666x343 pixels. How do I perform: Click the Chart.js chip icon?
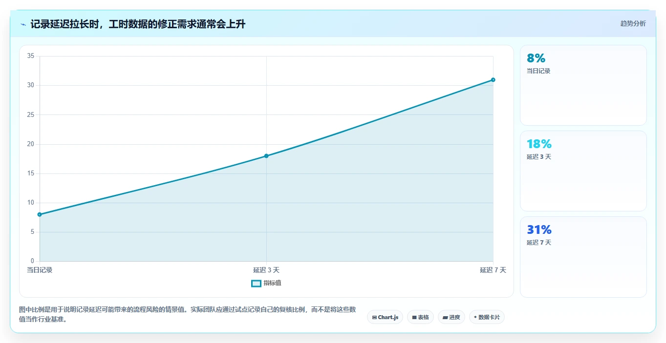point(374,318)
